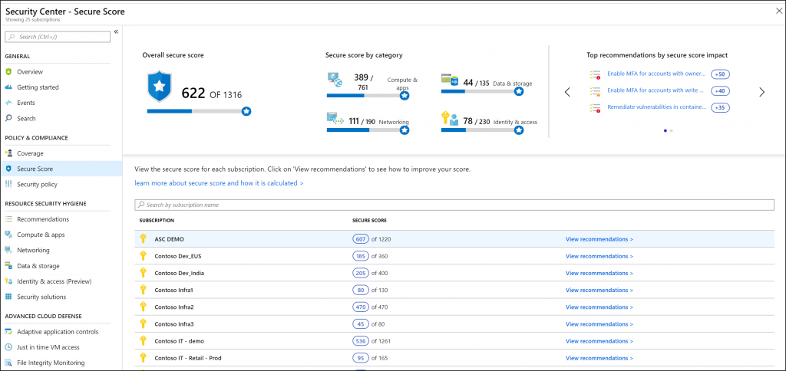The height and width of the screenshot is (371, 786).
Task: Open Recommendations menu item
Action: click(43, 218)
